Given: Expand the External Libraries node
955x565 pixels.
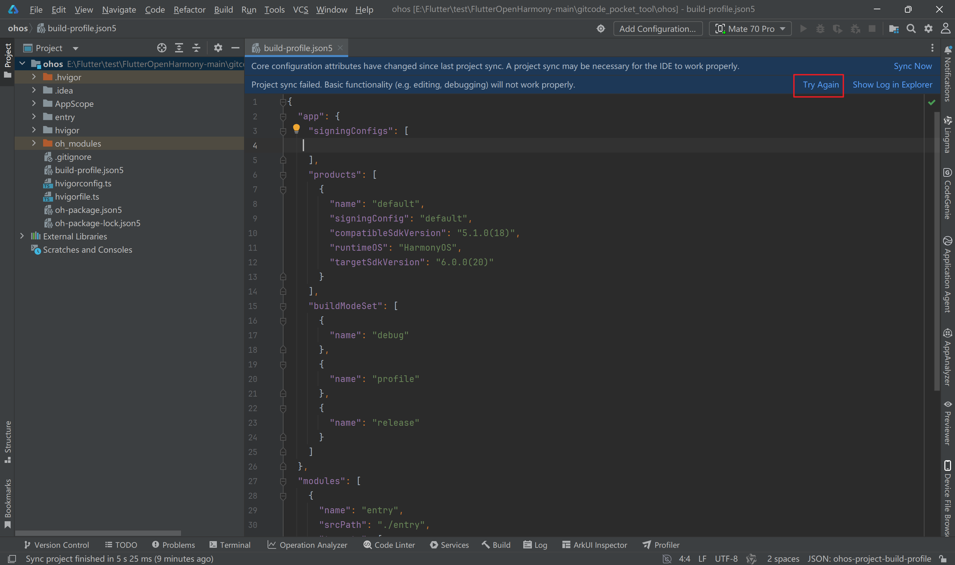Looking at the screenshot, I should (22, 236).
